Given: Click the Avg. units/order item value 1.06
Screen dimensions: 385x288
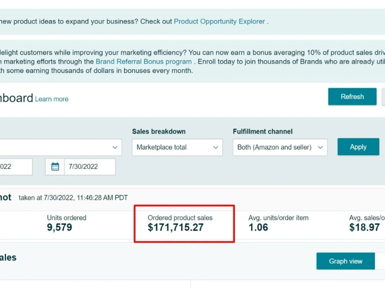Looking at the screenshot, I should click(x=258, y=227).
